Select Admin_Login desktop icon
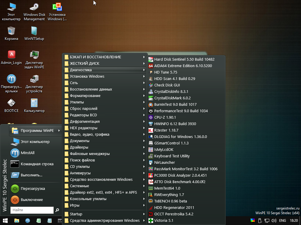The image size is (301, 225). click(x=11, y=57)
